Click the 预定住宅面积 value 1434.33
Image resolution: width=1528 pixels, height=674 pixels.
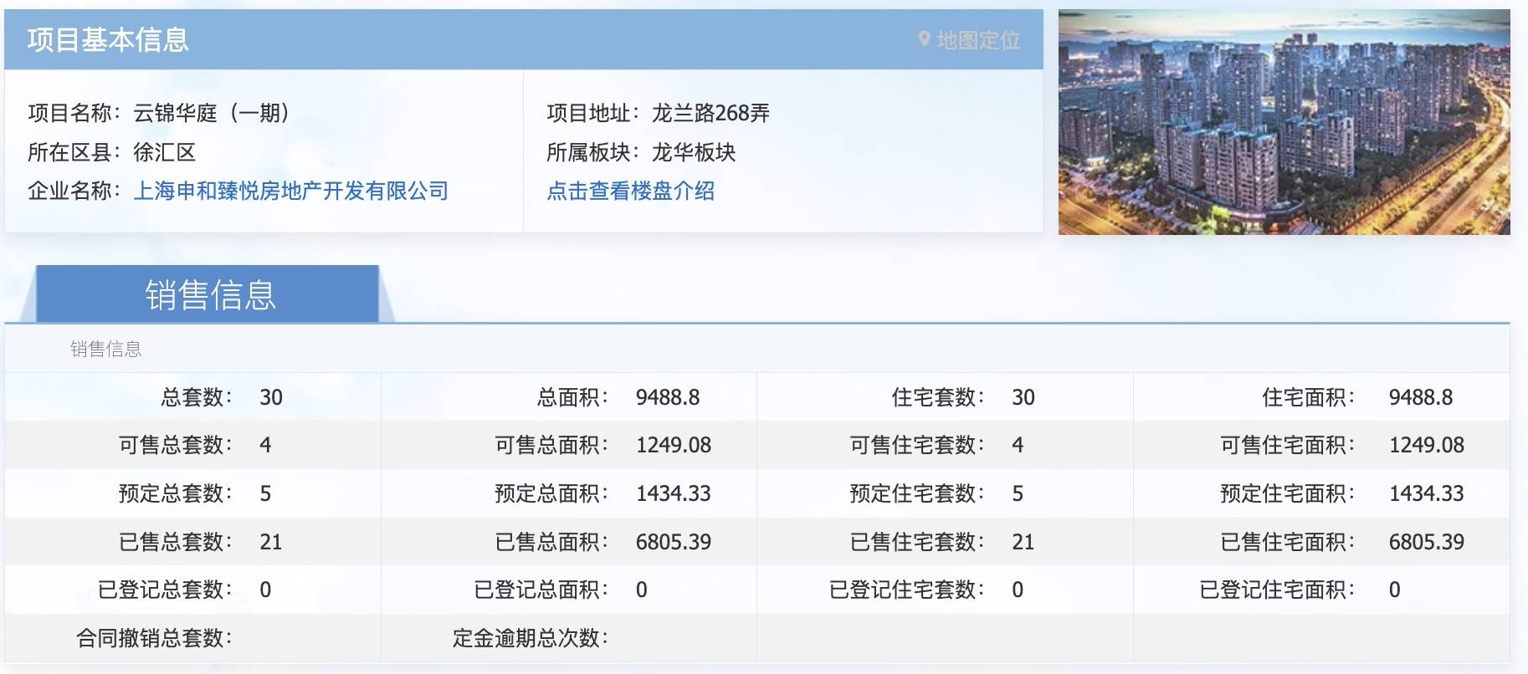point(1427,493)
